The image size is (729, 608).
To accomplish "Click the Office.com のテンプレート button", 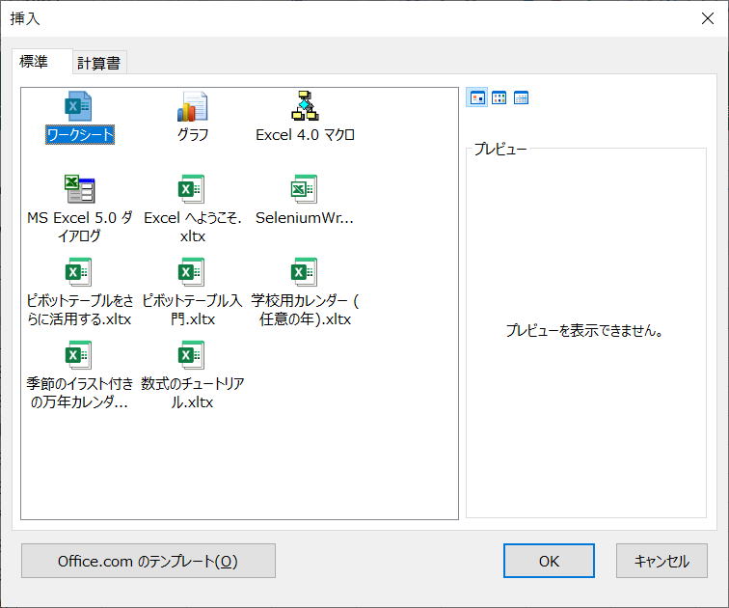I will coord(148,561).
